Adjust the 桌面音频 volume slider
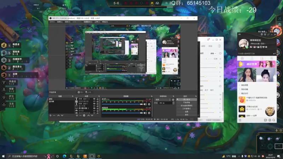 (x=122, y=113)
